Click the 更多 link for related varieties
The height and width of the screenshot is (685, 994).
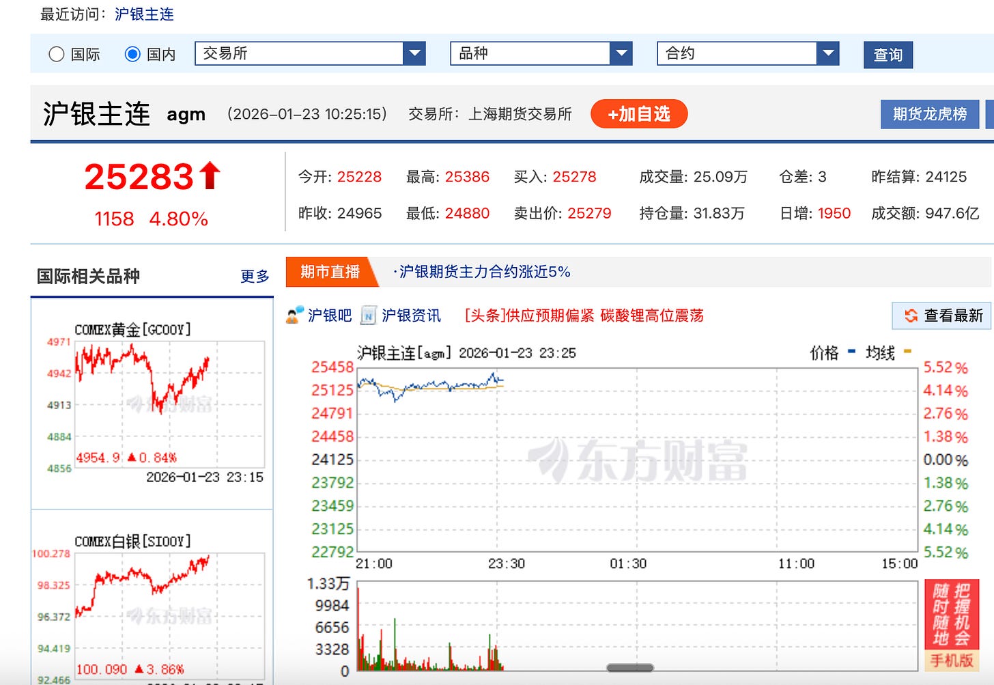pos(255,277)
